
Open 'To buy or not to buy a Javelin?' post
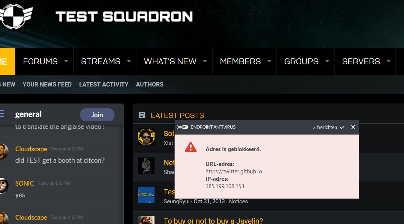pos(213,221)
